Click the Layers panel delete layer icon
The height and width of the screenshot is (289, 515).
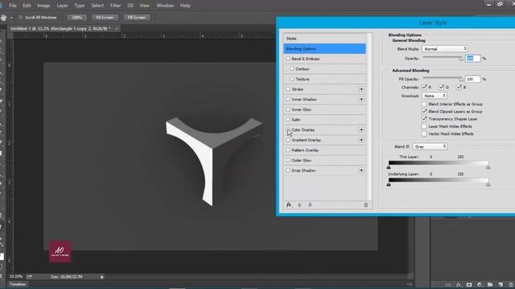point(511,285)
